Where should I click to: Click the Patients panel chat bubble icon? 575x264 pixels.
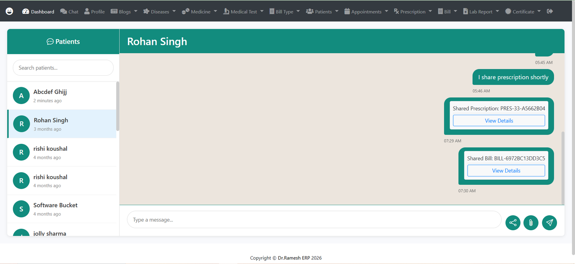click(50, 42)
